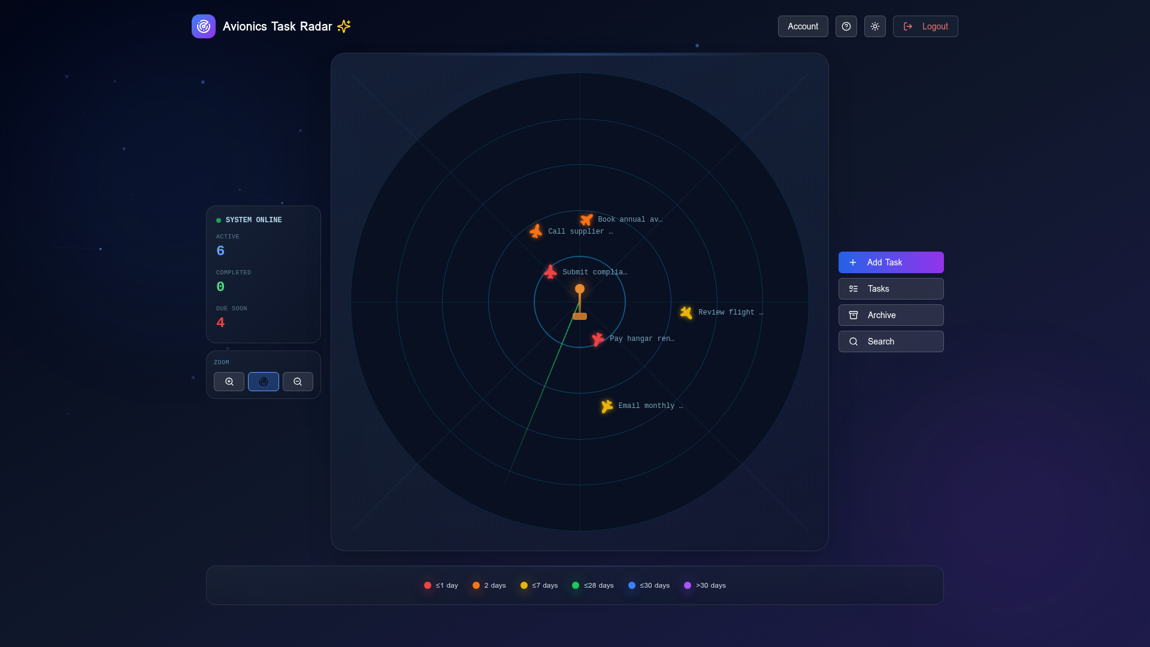Toggle the sun theme icon
Screen dimensions: 1150x647
pyautogui.click(x=875, y=26)
